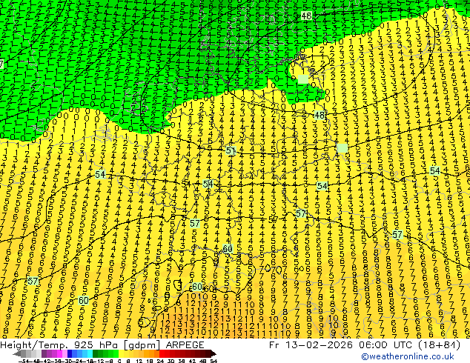Click the gray arrow at legend's cold end

[x=17, y=353]
